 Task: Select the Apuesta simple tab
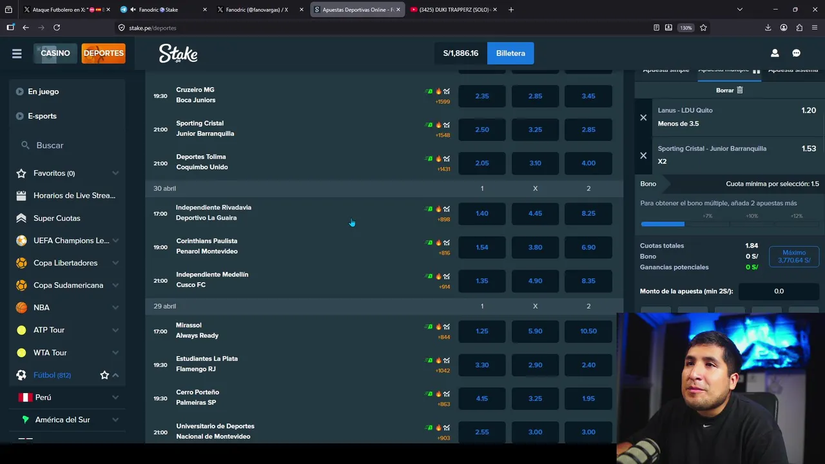666,70
